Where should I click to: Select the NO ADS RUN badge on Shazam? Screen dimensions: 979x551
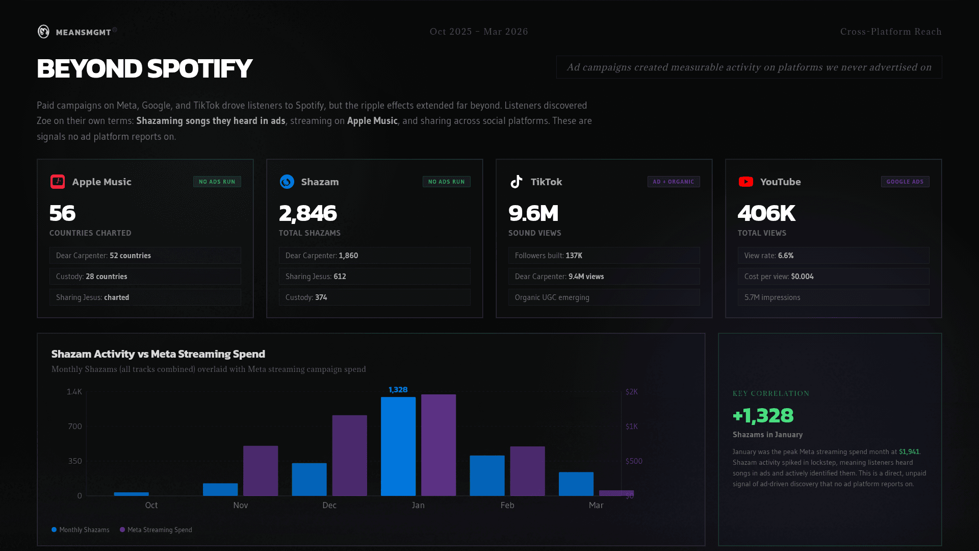coord(447,182)
